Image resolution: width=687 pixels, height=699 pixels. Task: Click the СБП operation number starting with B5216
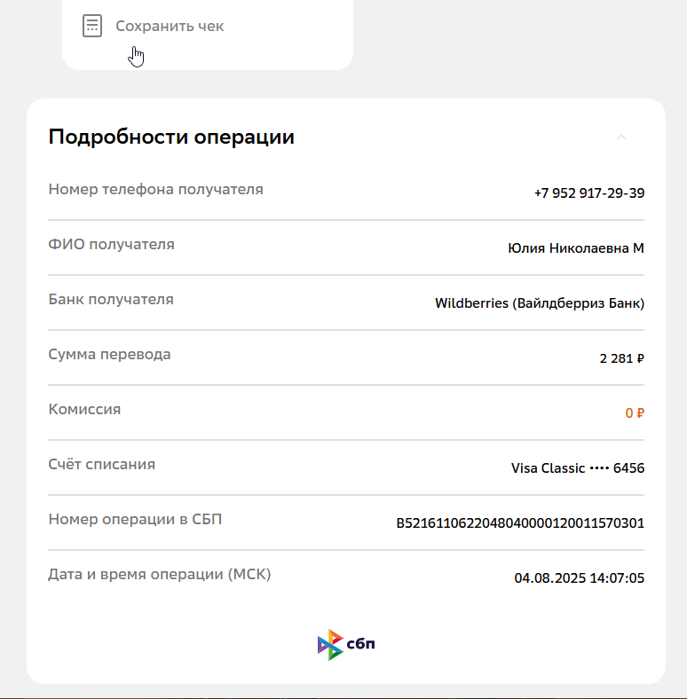pyautogui.click(x=520, y=522)
